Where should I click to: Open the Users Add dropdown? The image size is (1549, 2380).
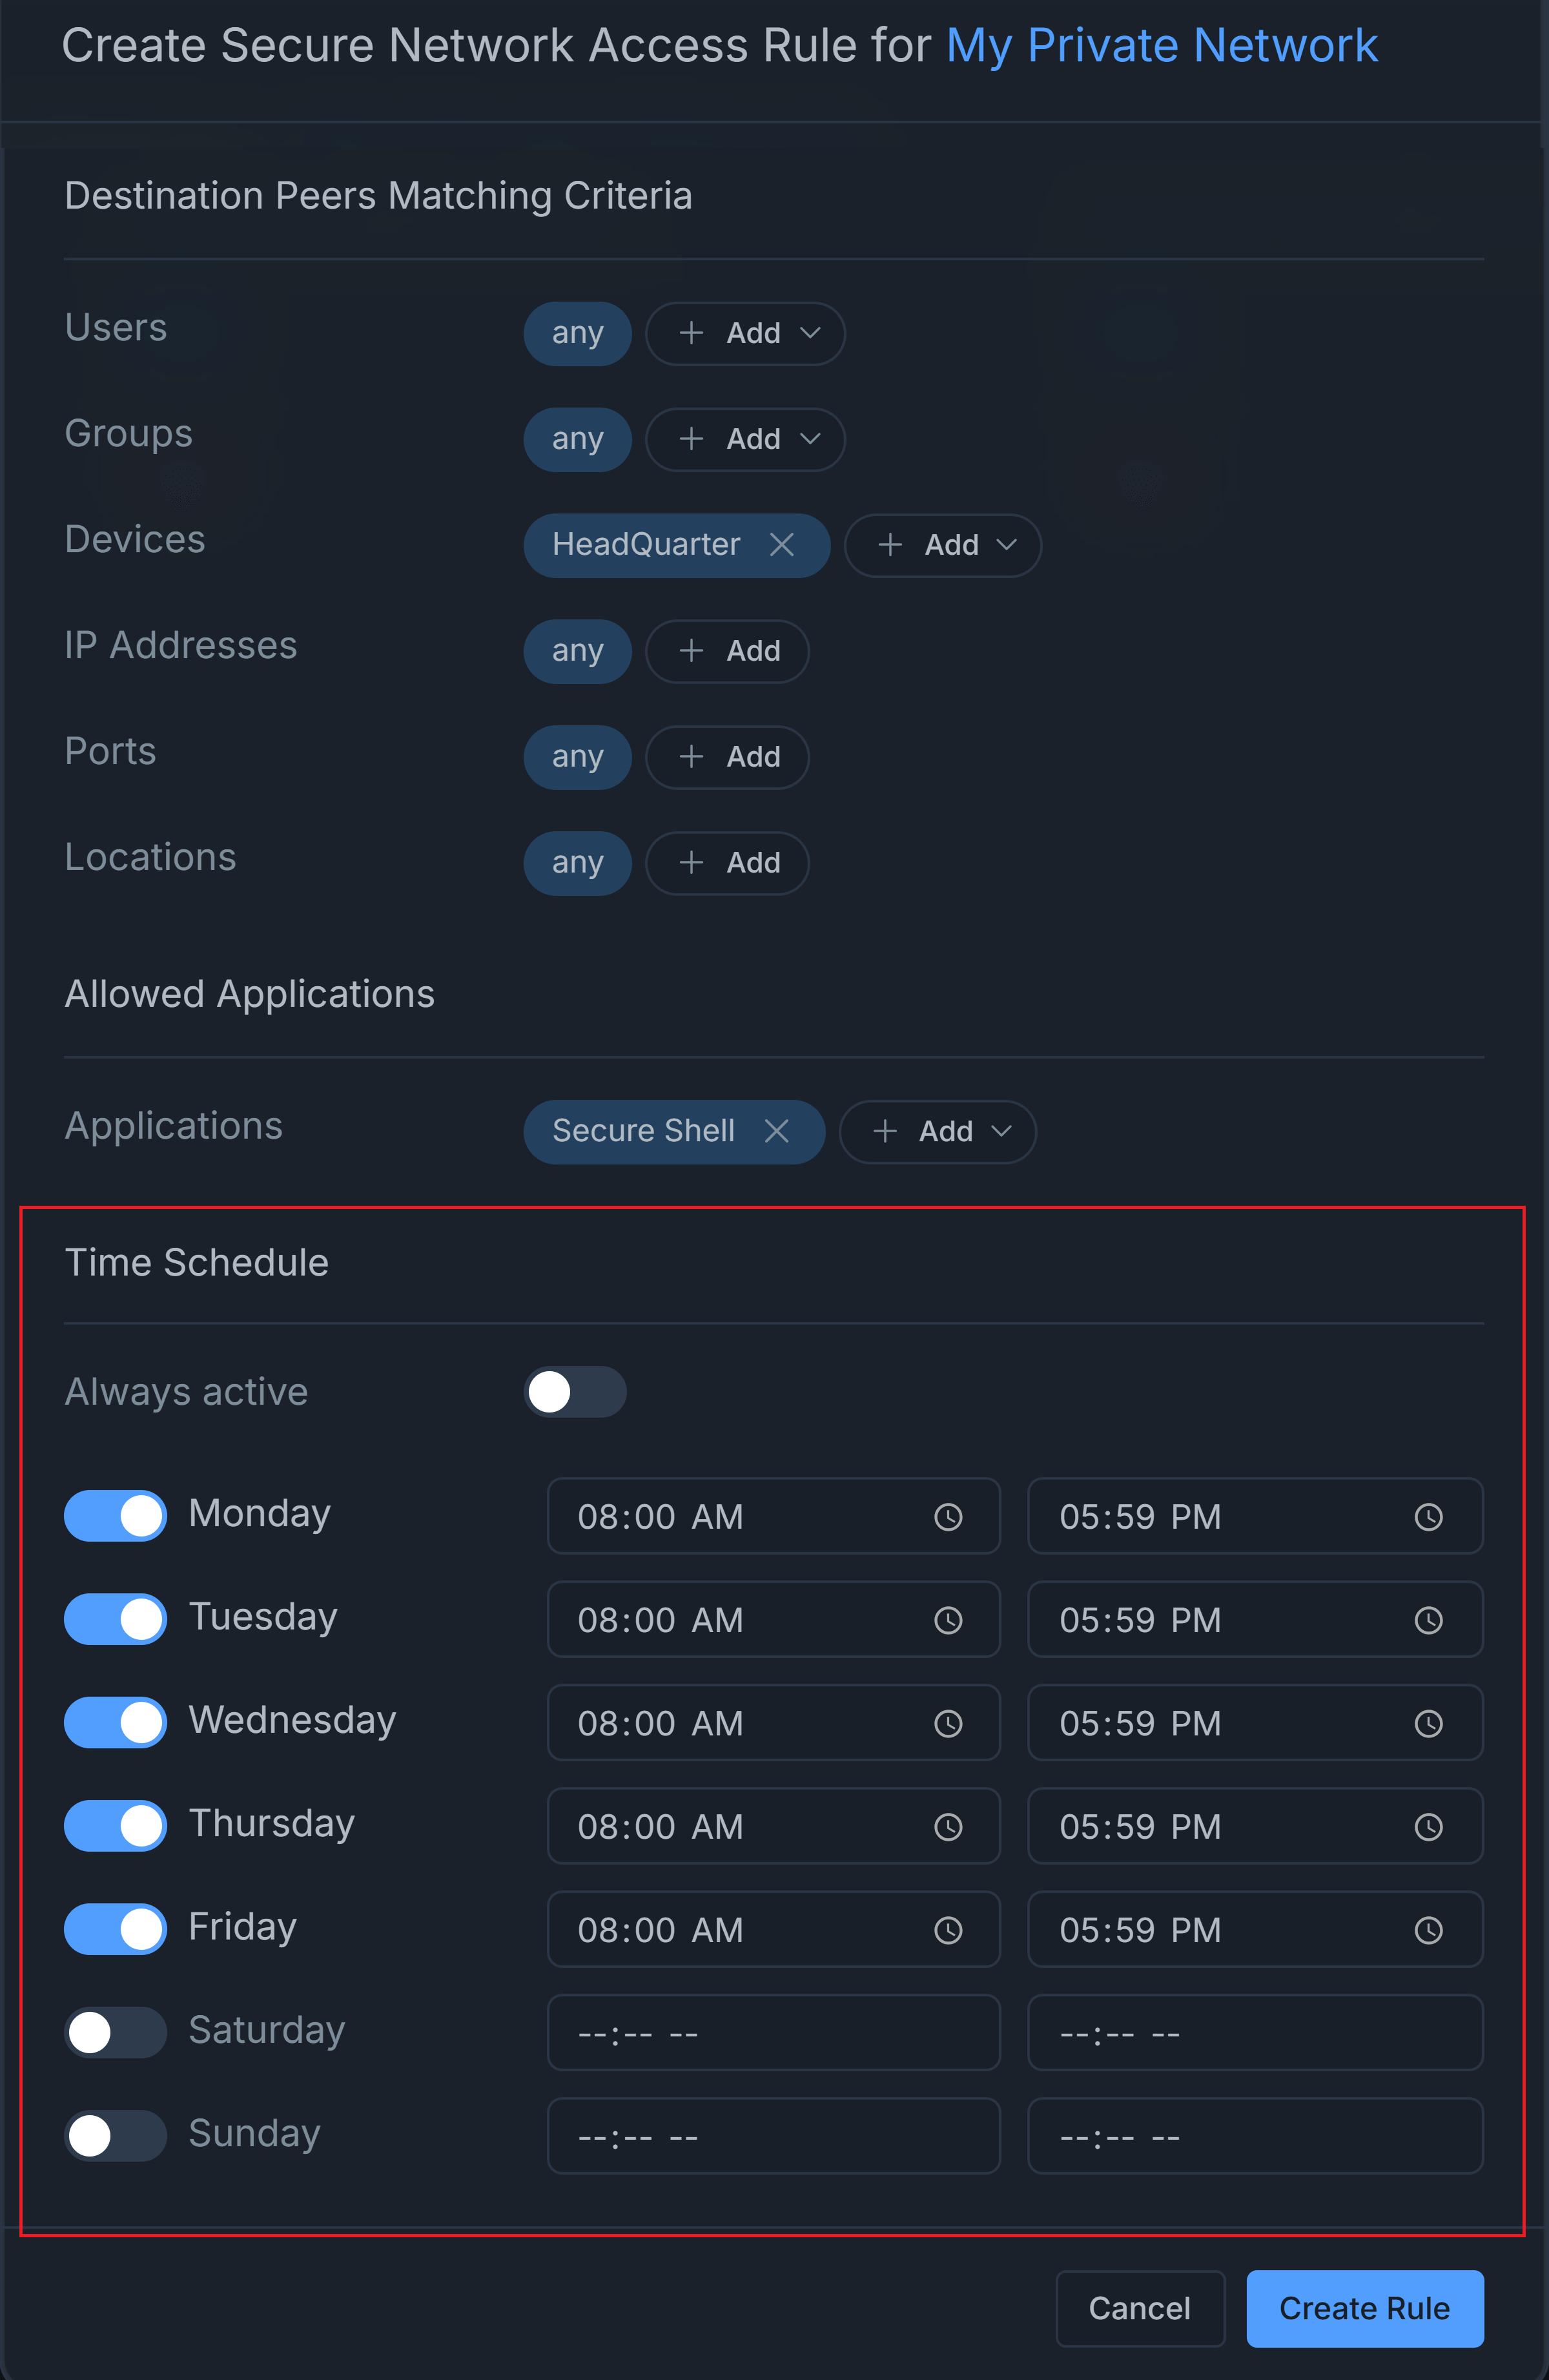coord(745,333)
